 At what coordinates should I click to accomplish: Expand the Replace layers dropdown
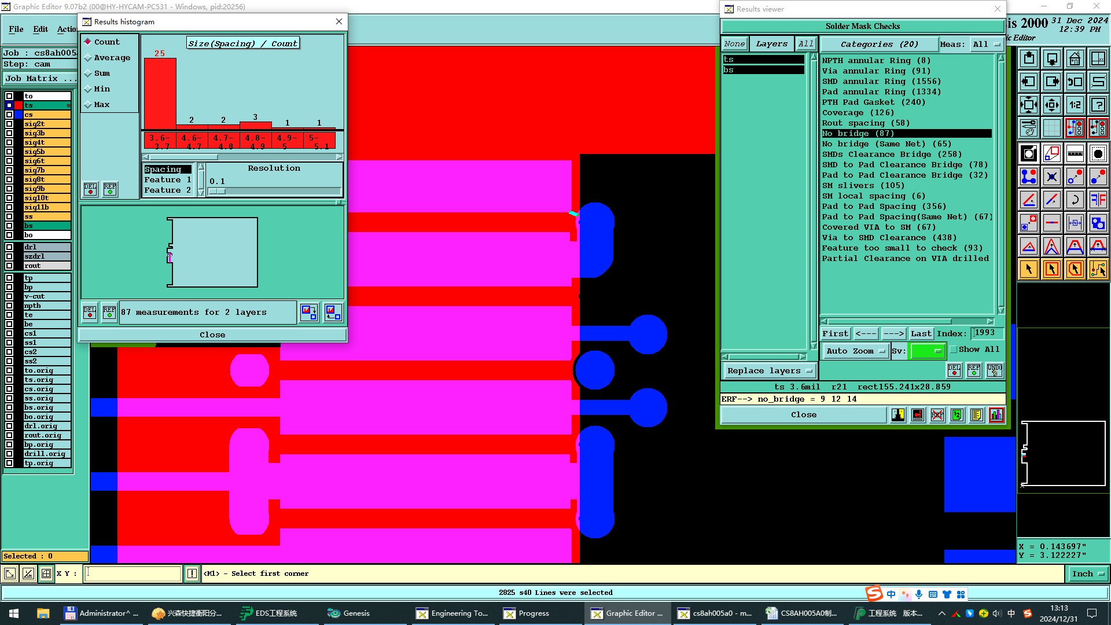point(769,371)
